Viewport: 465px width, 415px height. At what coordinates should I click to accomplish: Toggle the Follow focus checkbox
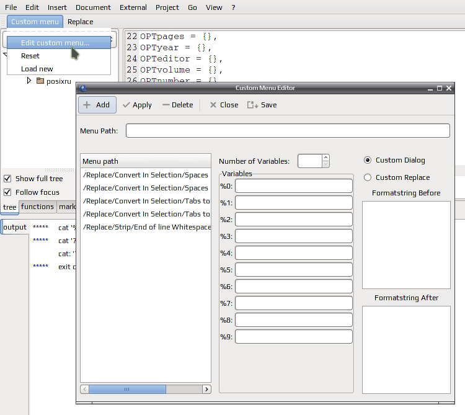click(7, 192)
